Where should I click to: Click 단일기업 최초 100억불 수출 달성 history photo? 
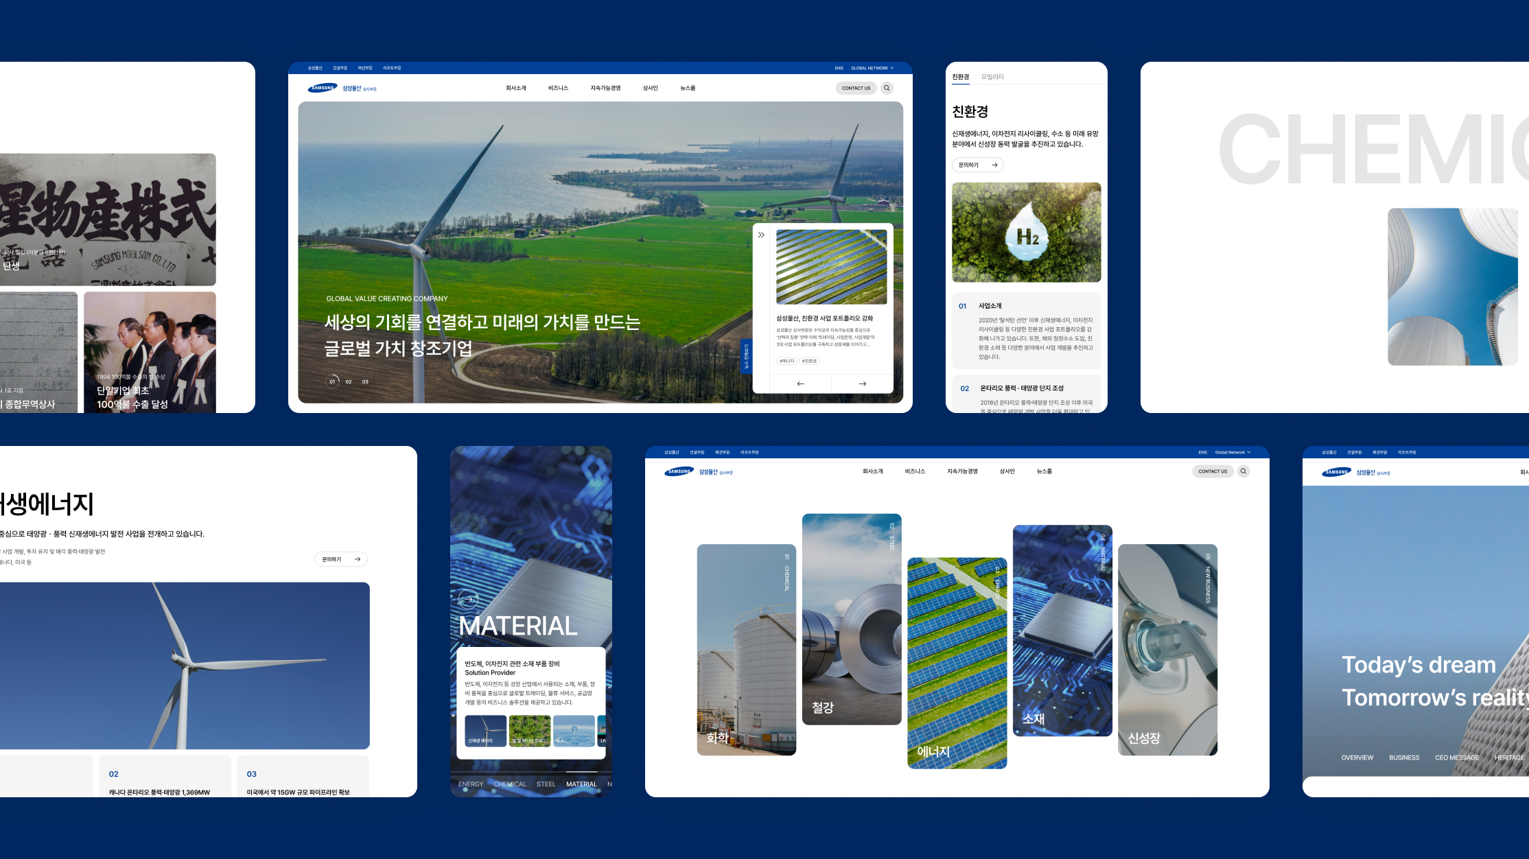150,352
